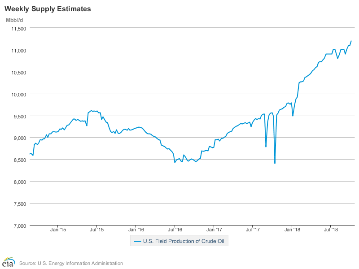
Task: Open the U.S. Energy Information Administration source text
Action: pyautogui.click(x=71, y=263)
